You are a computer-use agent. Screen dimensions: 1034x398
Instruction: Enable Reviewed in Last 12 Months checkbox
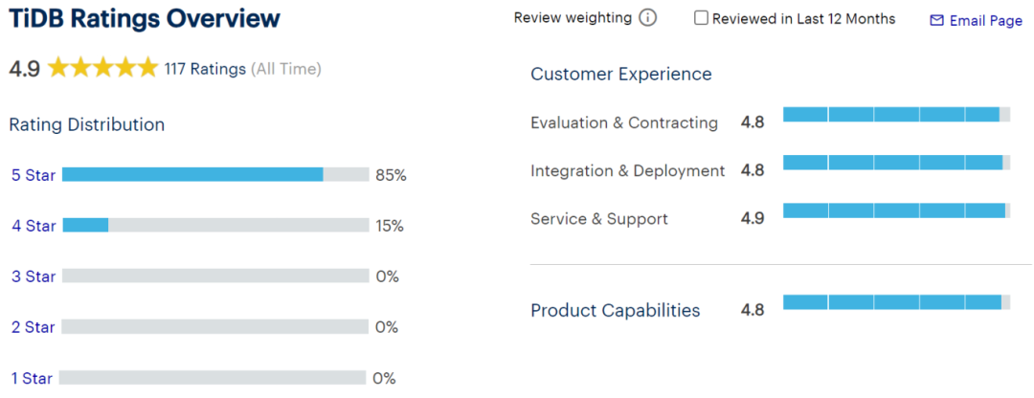click(702, 18)
